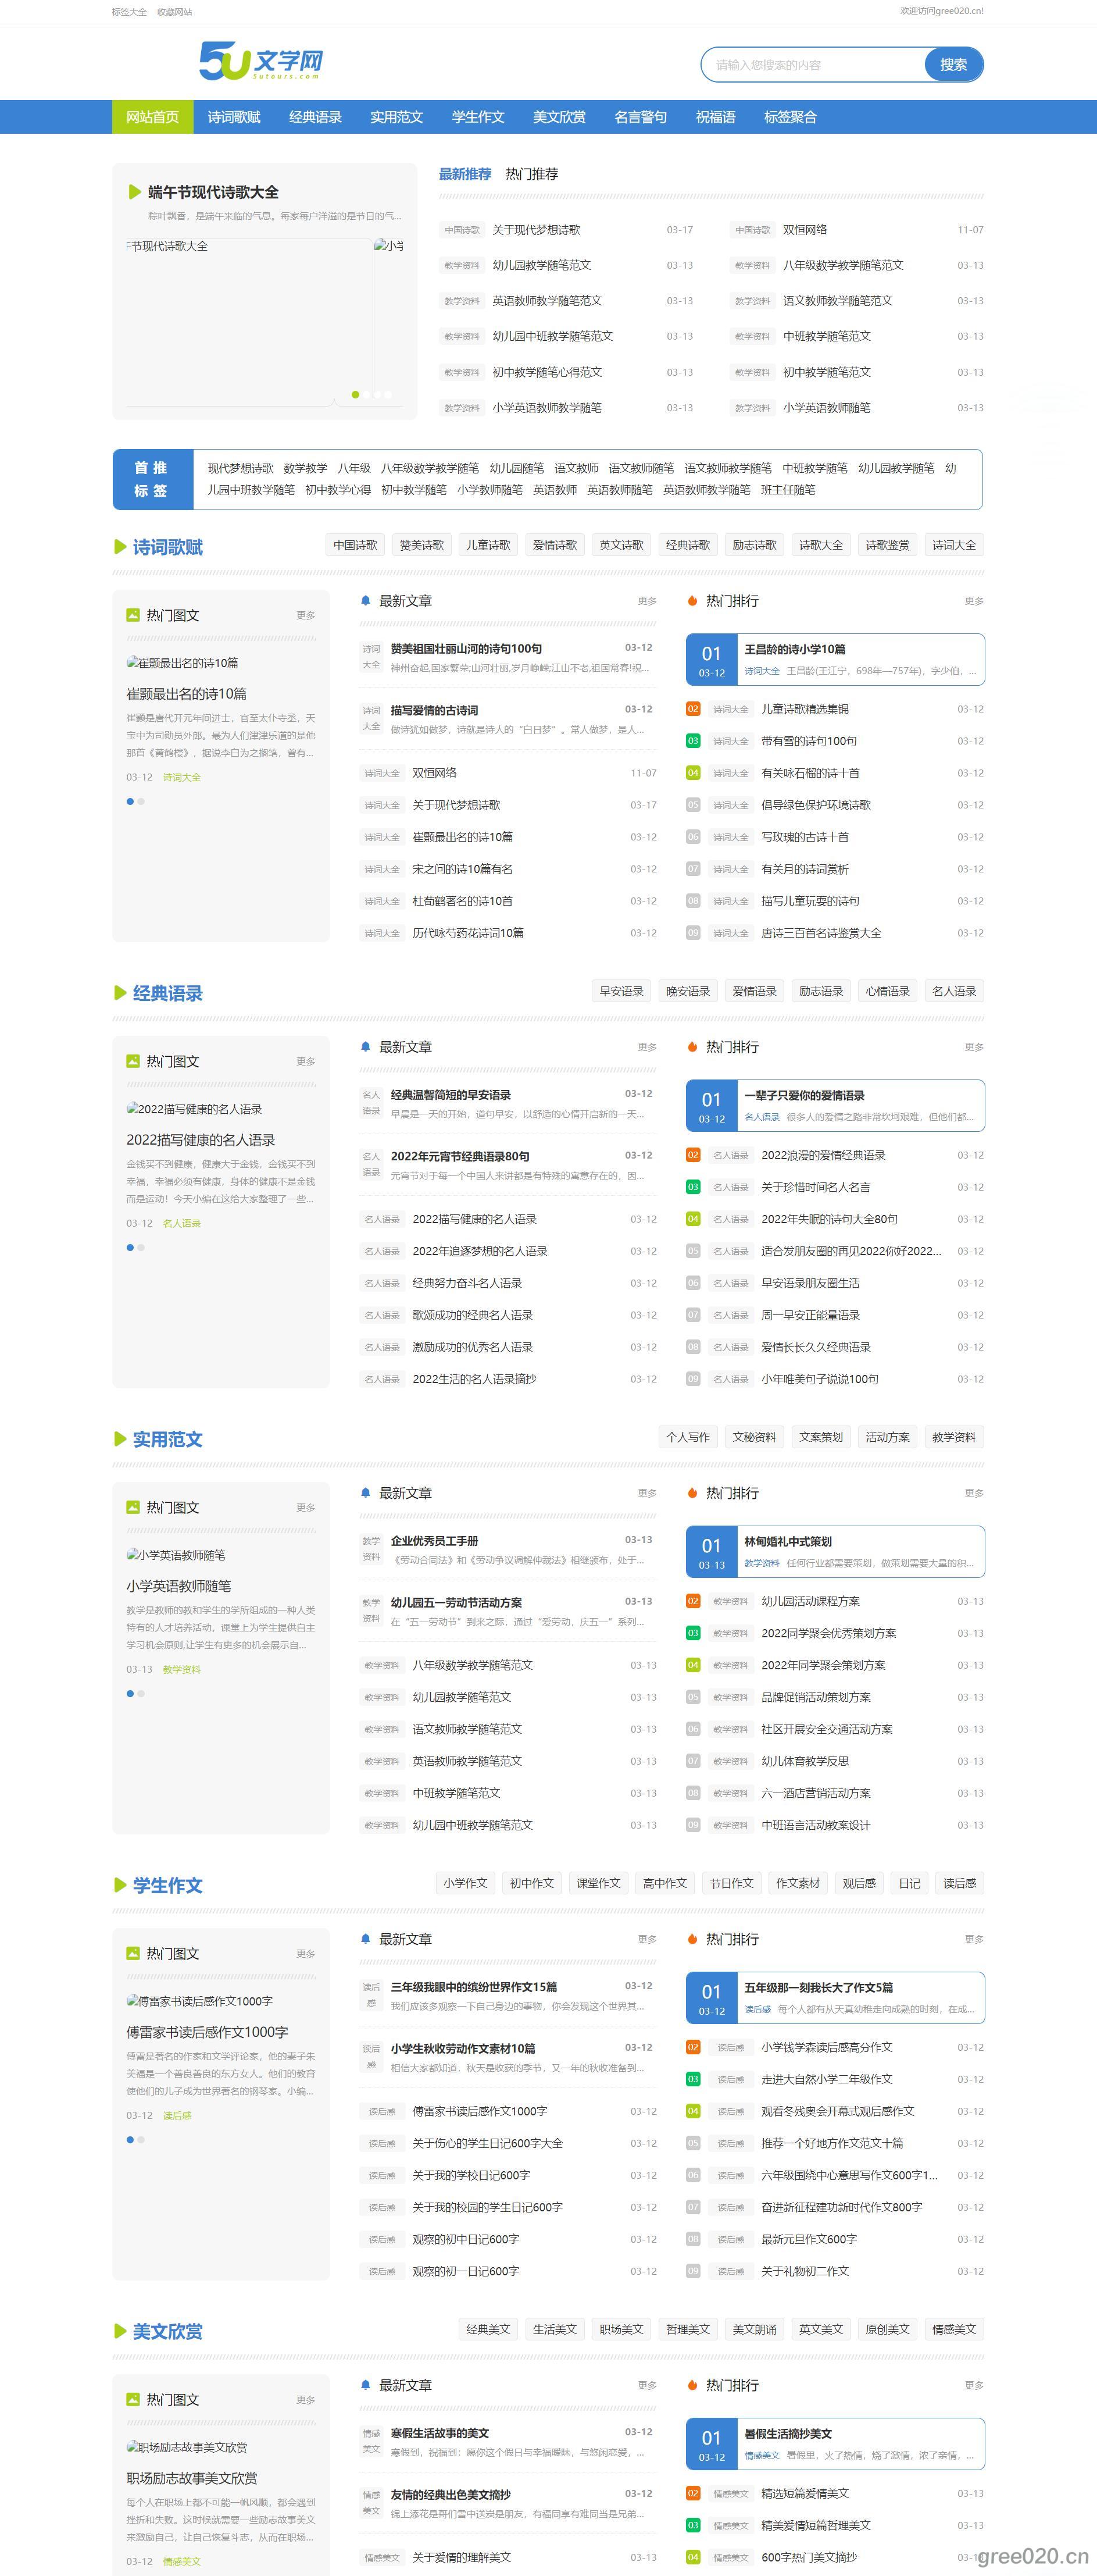Click green triangle icon beside 诗词歌赋 heading
Image resolution: width=1097 pixels, height=2576 pixels.
click(x=120, y=547)
